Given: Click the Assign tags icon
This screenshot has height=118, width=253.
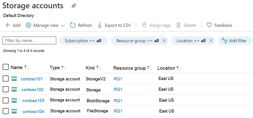Looking at the screenshot, I should tap(144, 25).
